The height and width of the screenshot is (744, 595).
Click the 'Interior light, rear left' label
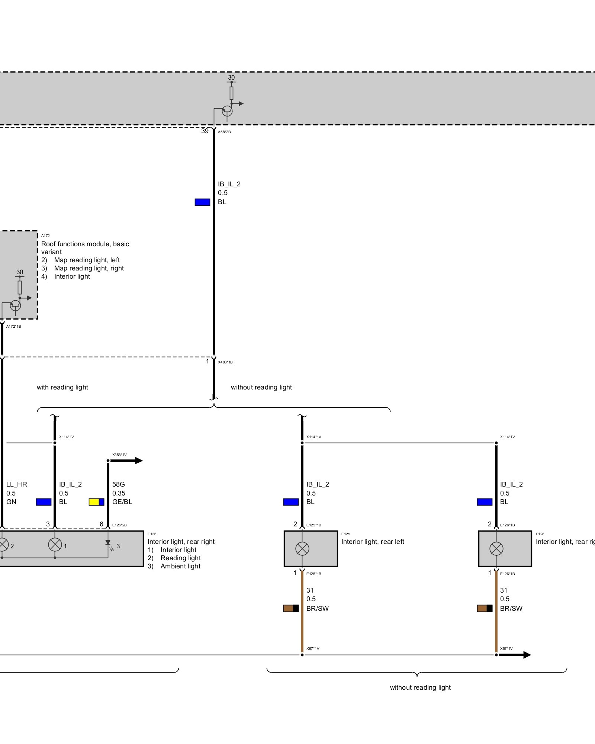pyautogui.click(x=373, y=542)
